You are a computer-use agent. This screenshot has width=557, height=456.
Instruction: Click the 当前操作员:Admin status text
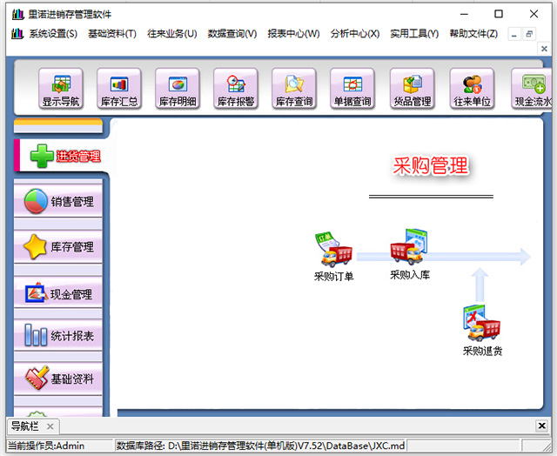[46, 446]
